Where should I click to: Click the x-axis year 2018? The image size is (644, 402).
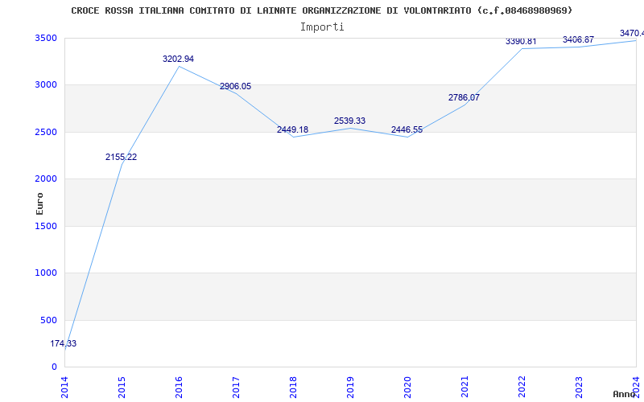click(x=293, y=387)
